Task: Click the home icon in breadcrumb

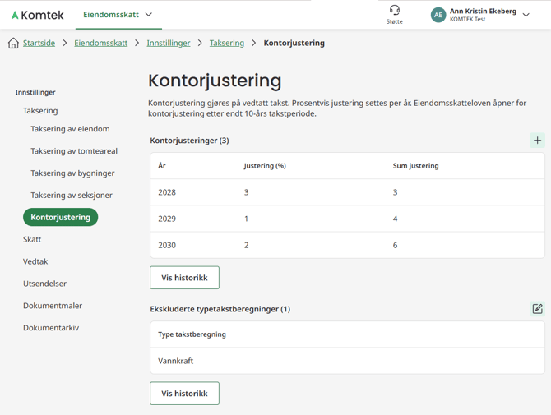Action: pyautogui.click(x=13, y=43)
